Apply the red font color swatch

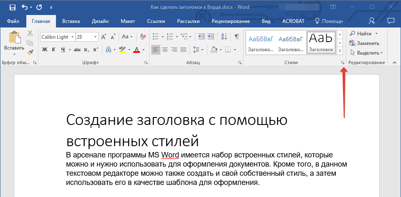tap(137, 50)
